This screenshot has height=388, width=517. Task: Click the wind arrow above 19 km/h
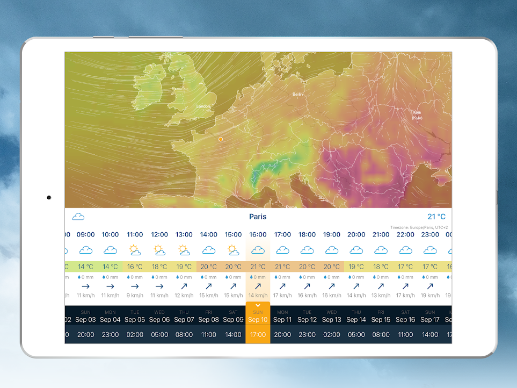coord(429,286)
